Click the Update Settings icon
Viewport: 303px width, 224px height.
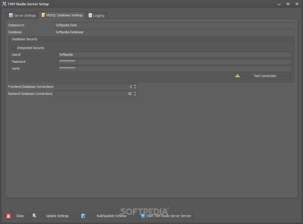[x=34, y=216]
